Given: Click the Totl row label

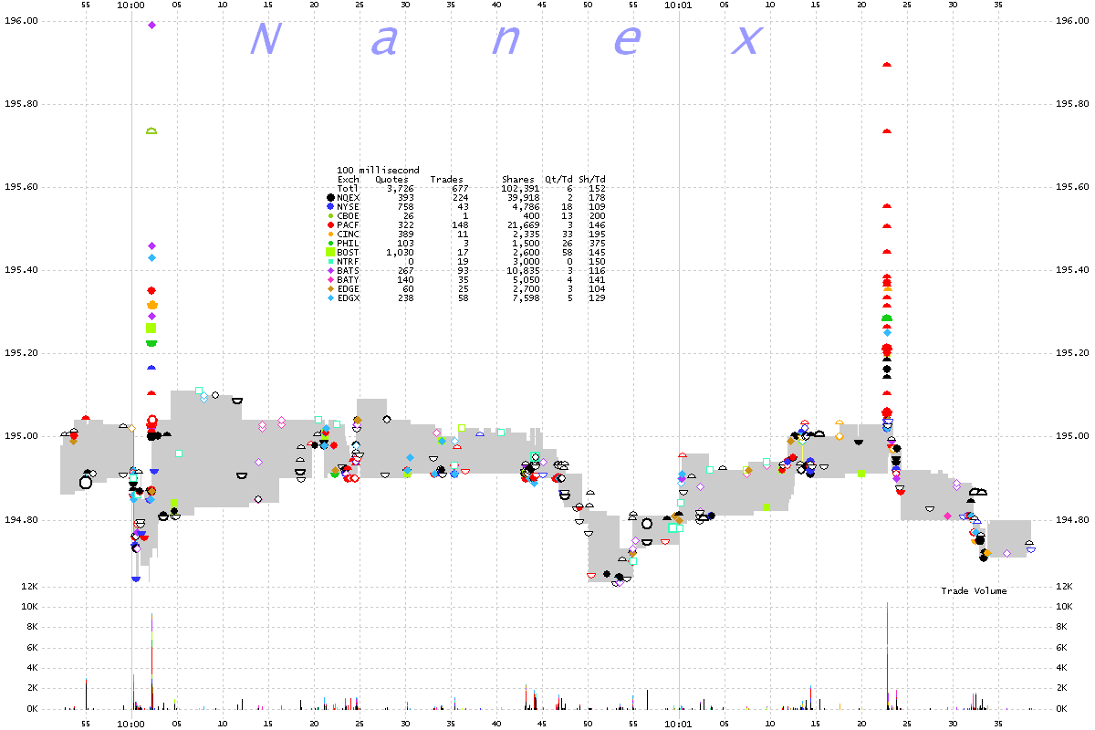Looking at the screenshot, I should pyautogui.click(x=349, y=188).
